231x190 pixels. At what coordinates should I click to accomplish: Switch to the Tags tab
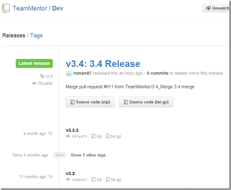[x=36, y=35]
